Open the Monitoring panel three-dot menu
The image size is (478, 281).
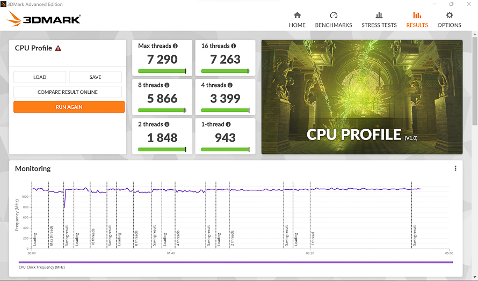pos(455,168)
